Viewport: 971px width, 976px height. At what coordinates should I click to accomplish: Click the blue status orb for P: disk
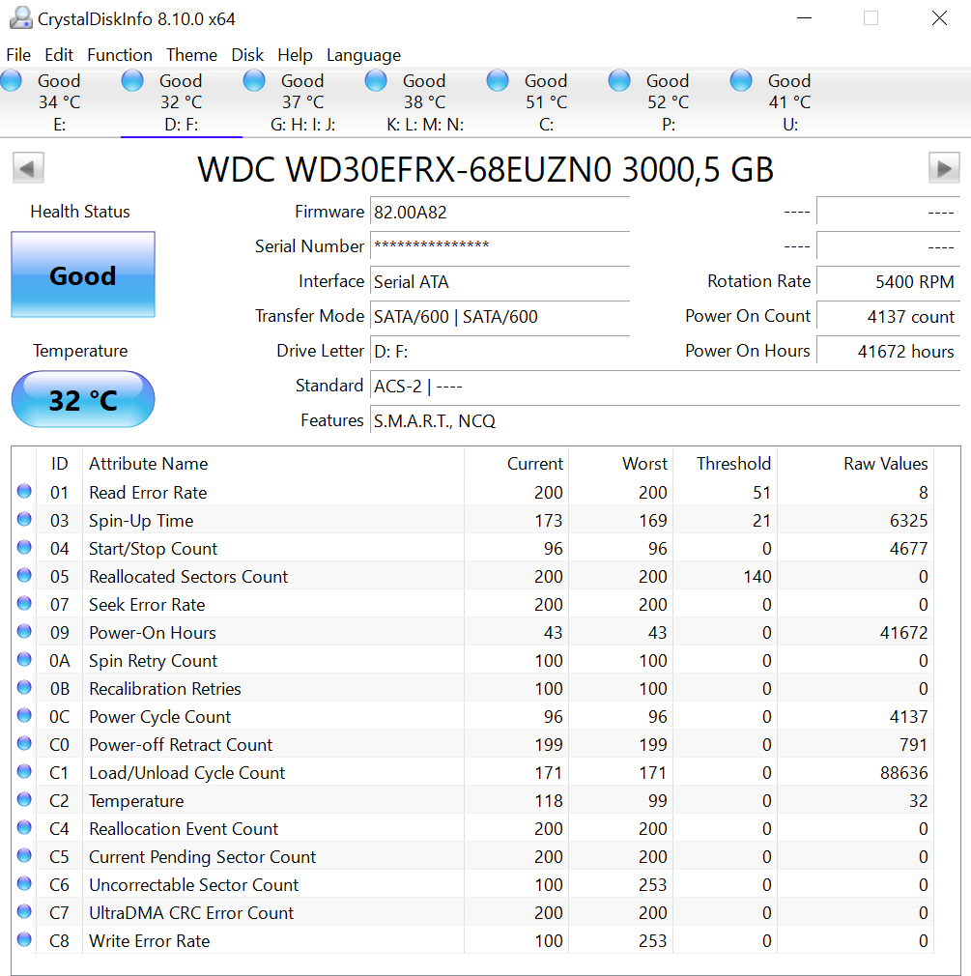coord(618,80)
